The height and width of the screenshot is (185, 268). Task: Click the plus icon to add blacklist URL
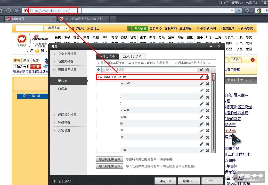coord(99,70)
